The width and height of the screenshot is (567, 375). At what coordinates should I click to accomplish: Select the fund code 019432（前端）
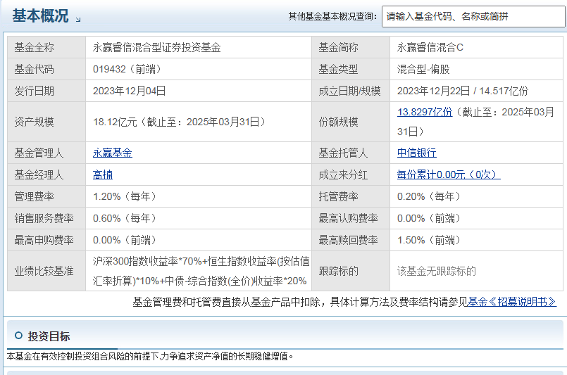[127, 69]
